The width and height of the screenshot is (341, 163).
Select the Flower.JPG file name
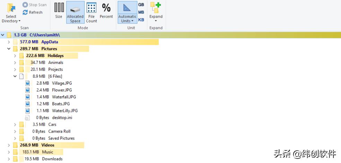(62, 90)
